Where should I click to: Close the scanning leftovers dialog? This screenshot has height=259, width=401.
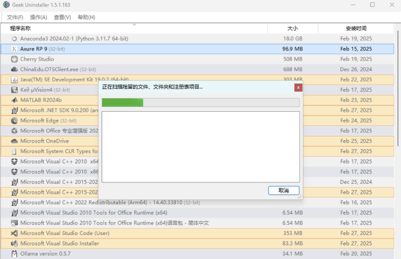tap(298, 87)
